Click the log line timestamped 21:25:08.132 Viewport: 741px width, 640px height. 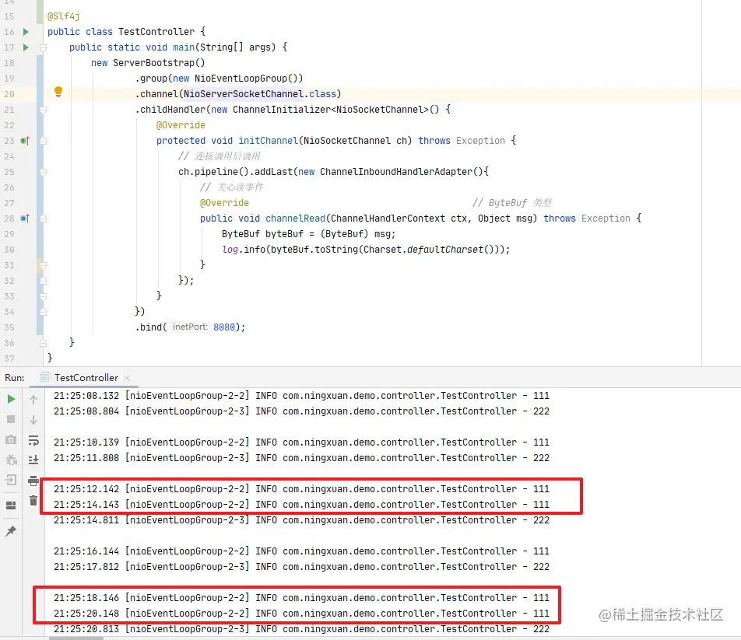tap(301, 396)
